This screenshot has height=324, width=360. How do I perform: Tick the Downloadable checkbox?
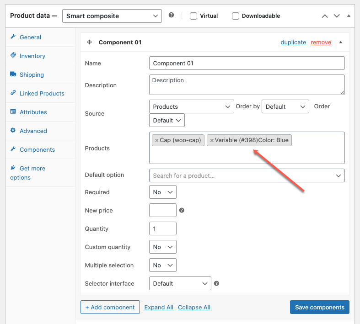tap(236, 16)
